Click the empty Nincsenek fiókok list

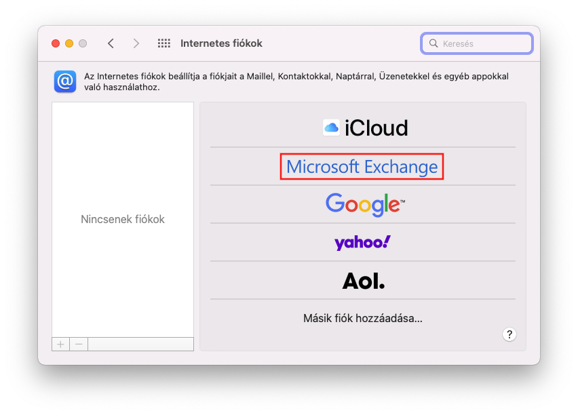tap(123, 219)
